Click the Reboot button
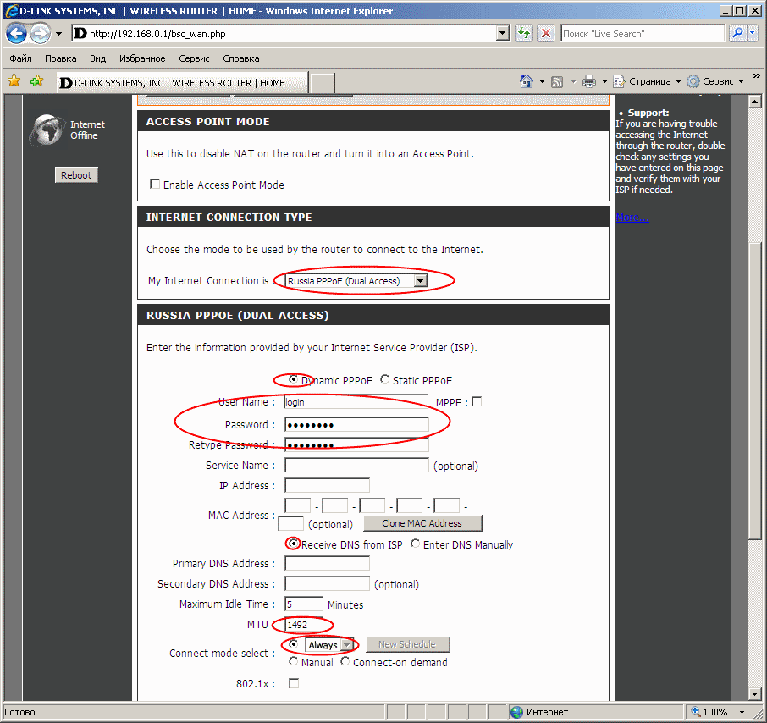The image size is (767, 723). (76, 175)
